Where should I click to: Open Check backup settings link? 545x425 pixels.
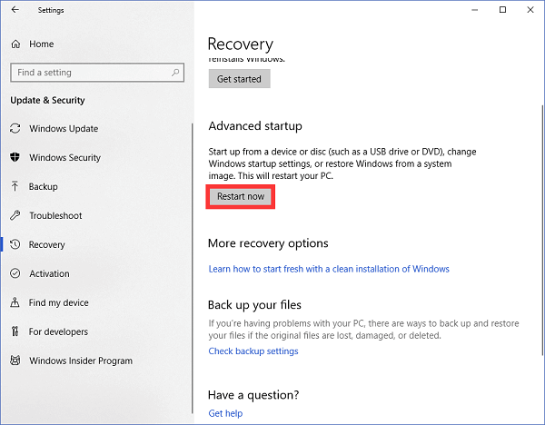tap(253, 351)
